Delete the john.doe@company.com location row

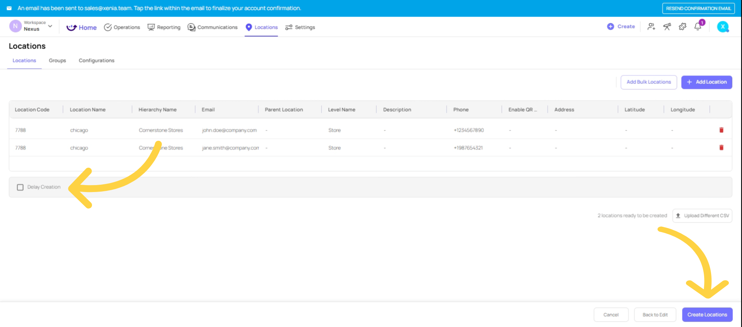[x=721, y=130]
